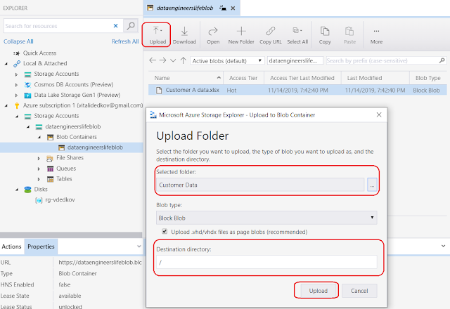Click the Copy toolbar icon

tap(325, 35)
